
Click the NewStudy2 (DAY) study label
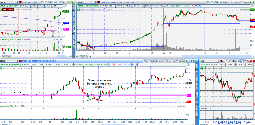(x=176, y=6)
